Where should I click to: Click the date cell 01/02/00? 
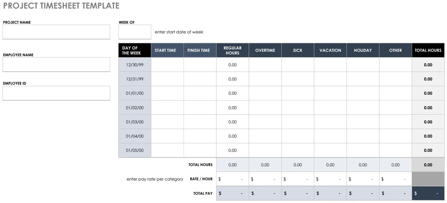(135, 107)
